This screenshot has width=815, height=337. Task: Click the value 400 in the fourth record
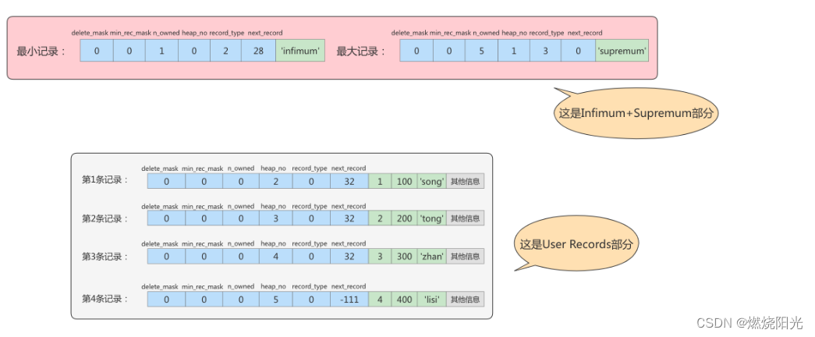coord(405,299)
